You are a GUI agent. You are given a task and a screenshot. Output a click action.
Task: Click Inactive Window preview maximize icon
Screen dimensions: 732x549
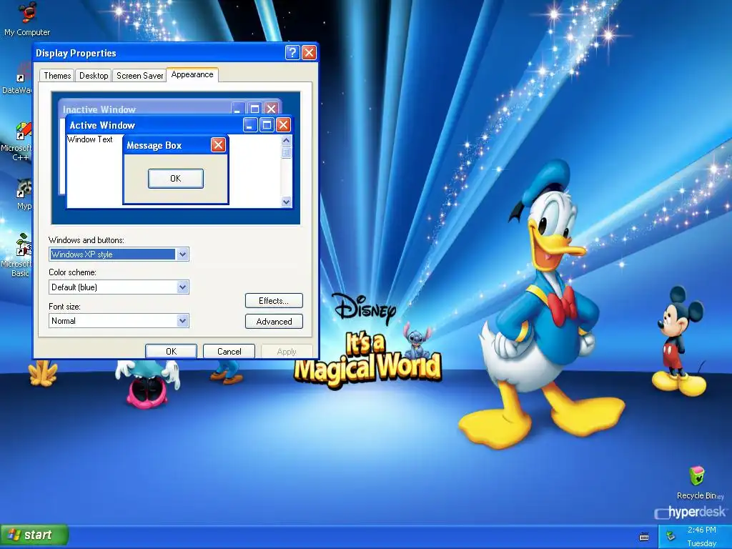(x=255, y=109)
